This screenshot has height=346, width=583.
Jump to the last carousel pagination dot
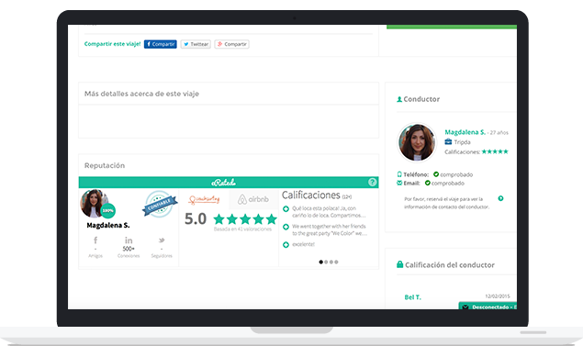point(337,262)
